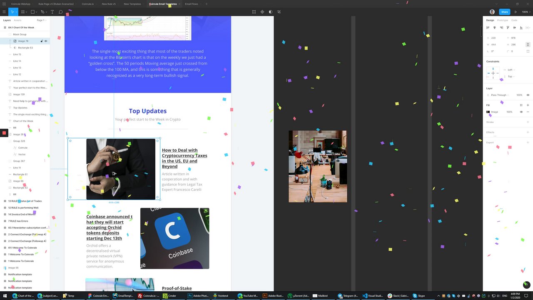Viewport: 533px width, 300px height.
Task: Align selection to the right
Action: (501, 27)
